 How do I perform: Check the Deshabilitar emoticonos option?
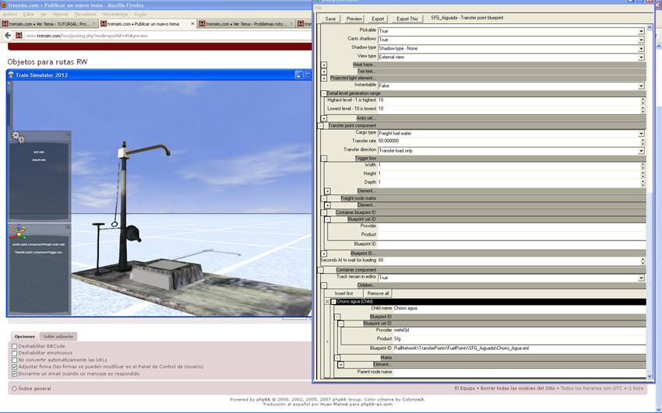(14, 353)
